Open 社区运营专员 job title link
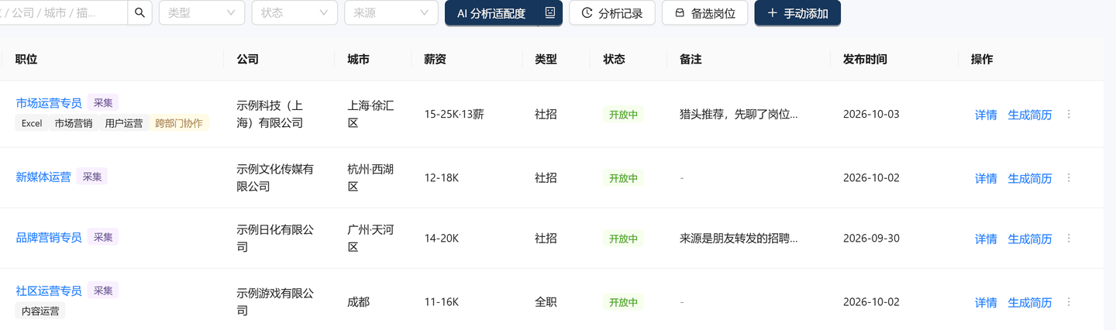Screen dimensions: 1116x330 [x=49, y=291]
